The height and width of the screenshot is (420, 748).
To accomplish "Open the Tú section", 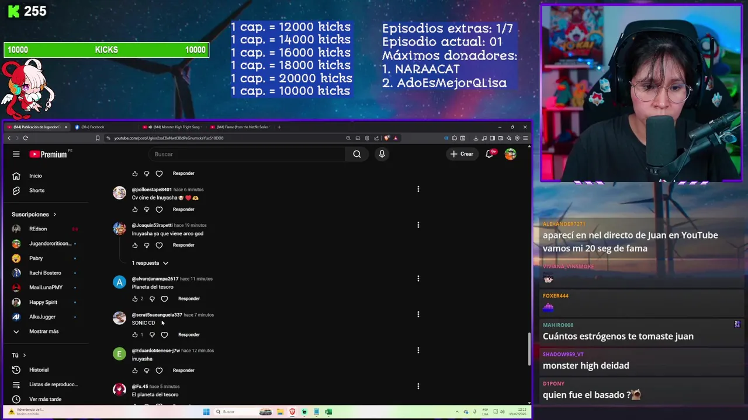I will (19, 355).
